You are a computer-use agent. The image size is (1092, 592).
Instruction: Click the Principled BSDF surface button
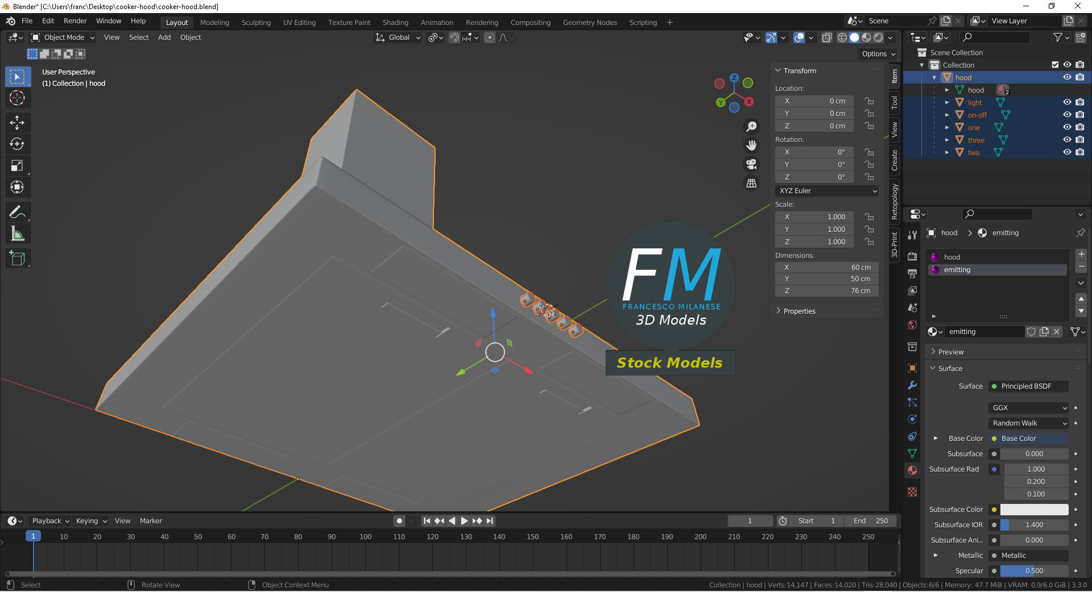(1029, 386)
